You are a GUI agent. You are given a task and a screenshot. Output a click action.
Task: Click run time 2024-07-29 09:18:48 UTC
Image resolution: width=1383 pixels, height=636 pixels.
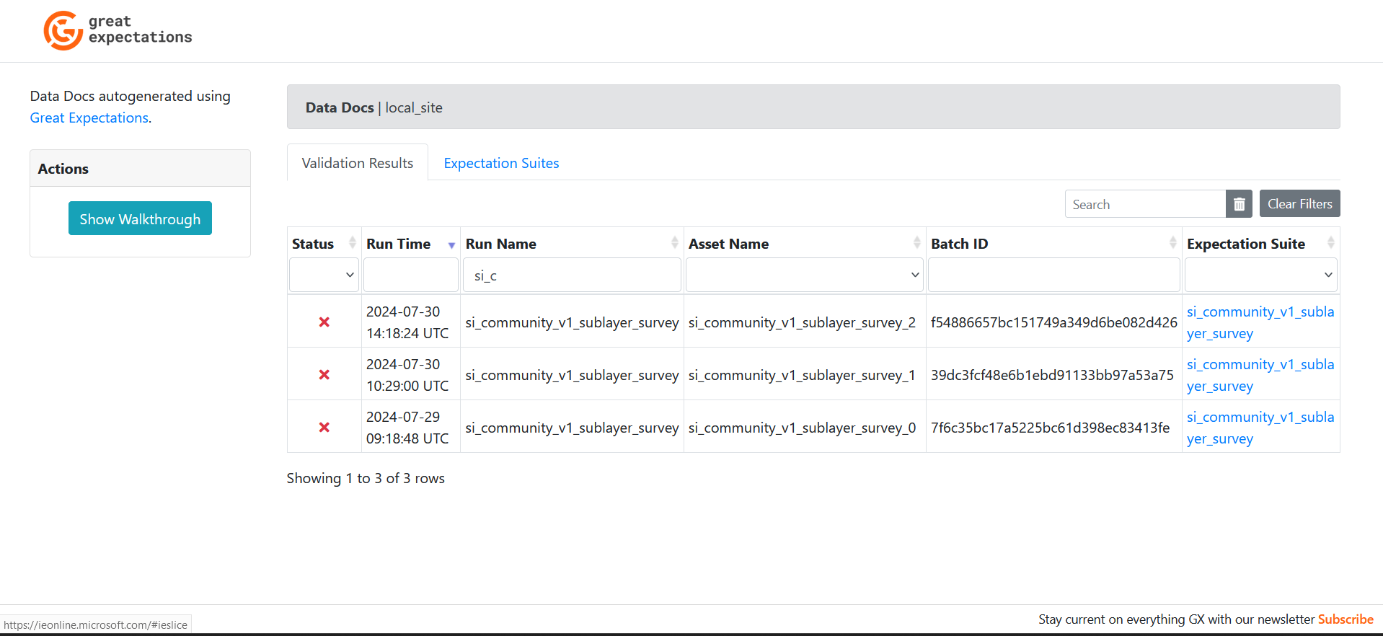coord(407,428)
